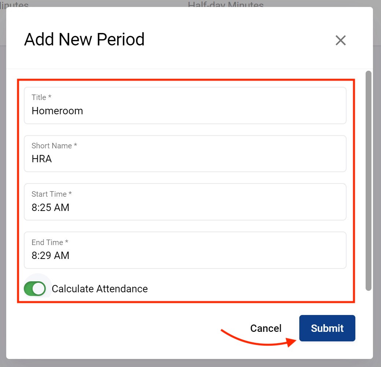
Task: Cancel adding the new period
Action: pyautogui.click(x=266, y=328)
